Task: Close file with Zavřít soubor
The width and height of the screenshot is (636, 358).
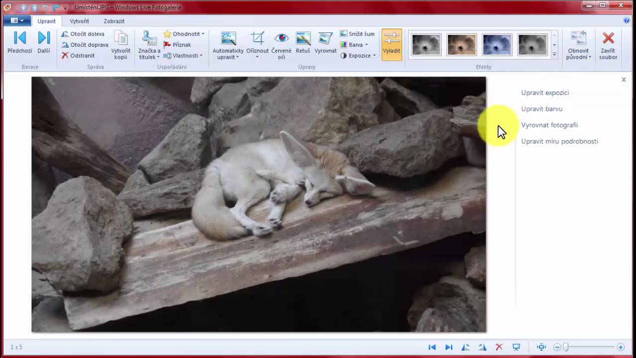Action: pyautogui.click(x=608, y=45)
